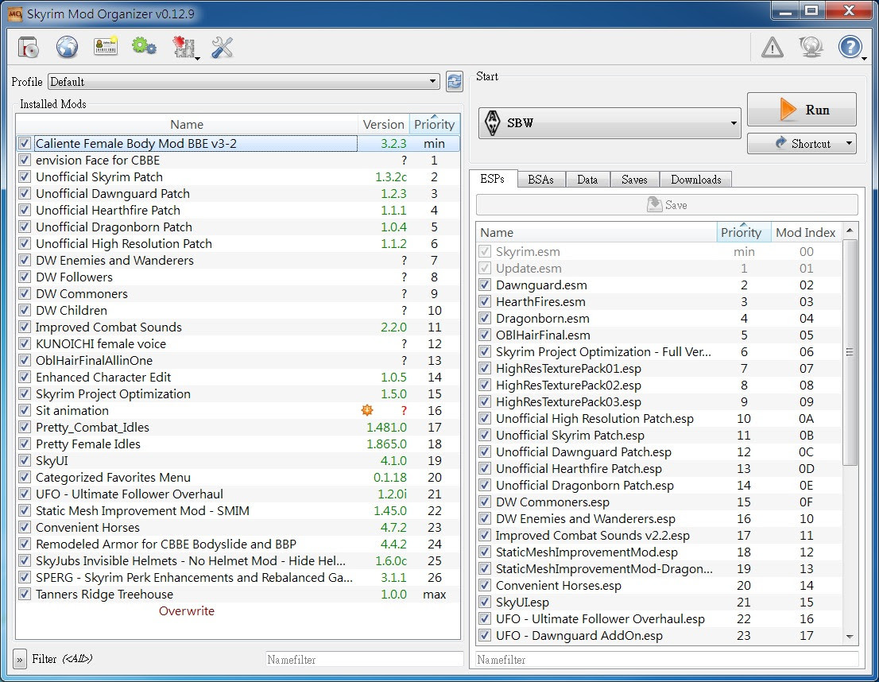Open the executables gears icon
The width and height of the screenshot is (879, 682).
click(x=144, y=47)
